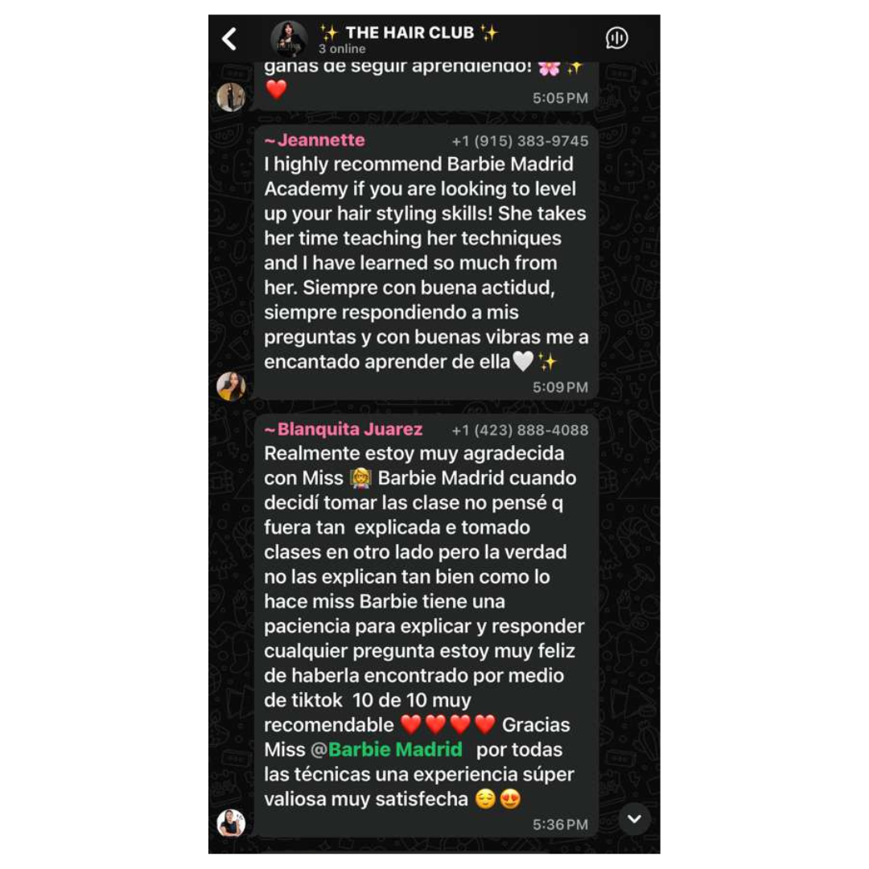
Task: Tap the heart-eyes emoji in Blanquita's message
Action: click(510, 799)
